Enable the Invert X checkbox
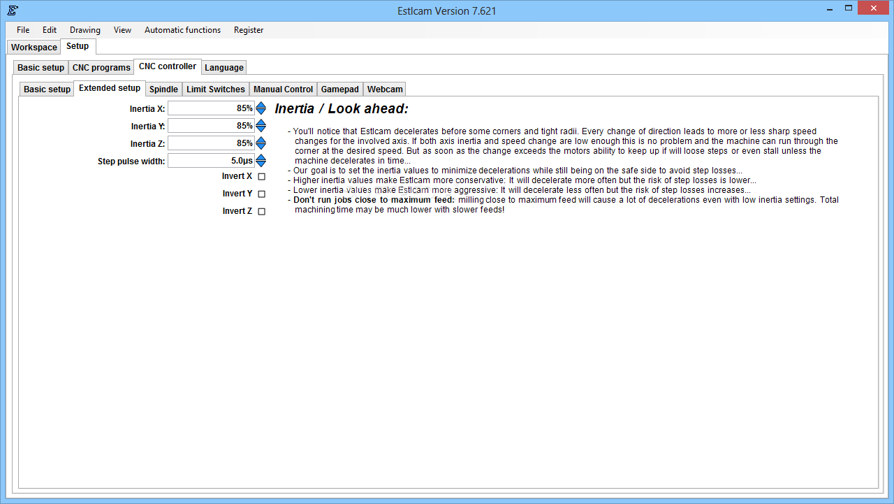Screen dimensions: 894x504 [x=262, y=177]
